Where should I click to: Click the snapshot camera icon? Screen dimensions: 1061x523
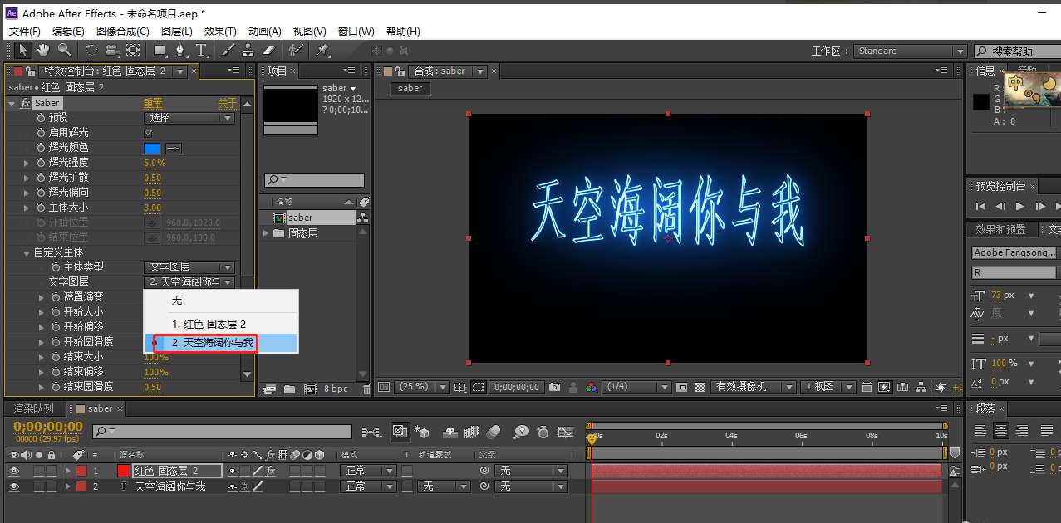tap(554, 387)
